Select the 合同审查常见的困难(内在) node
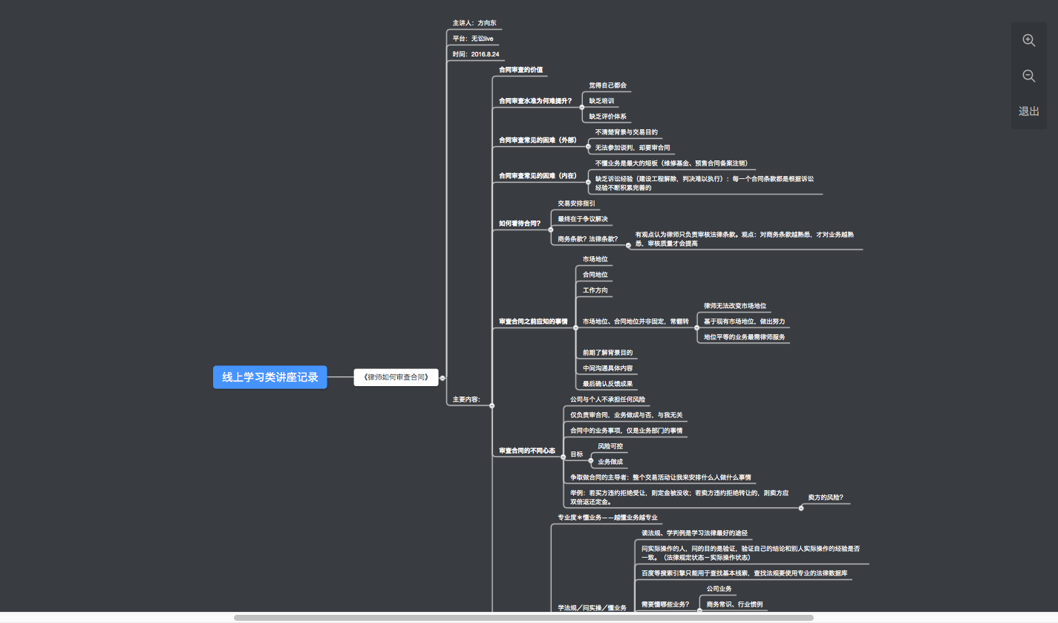This screenshot has width=1058, height=623. (538, 176)
